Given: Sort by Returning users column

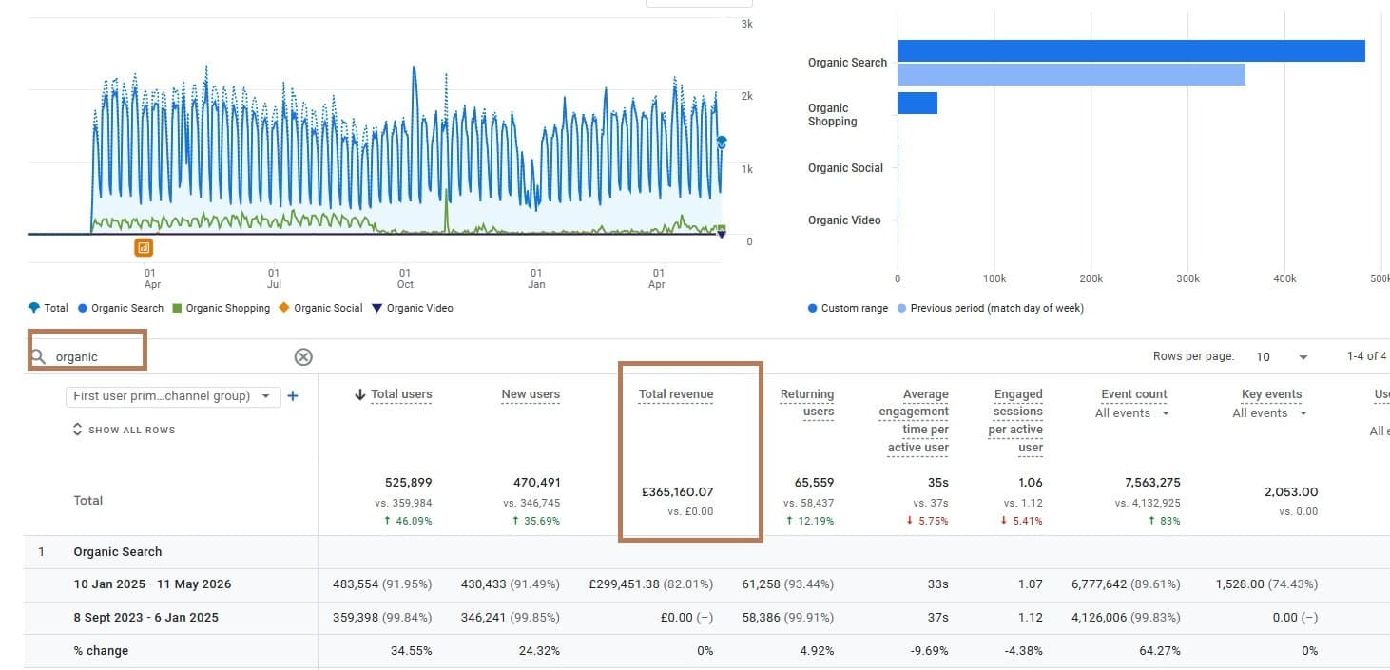Looking at the screenshot, I should pyautogui.click(x=806, y=403).
